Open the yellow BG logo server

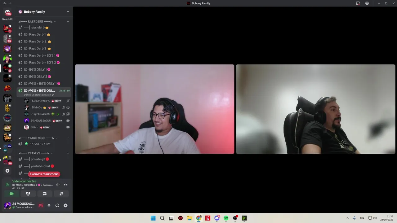click(x=7, y=108)
